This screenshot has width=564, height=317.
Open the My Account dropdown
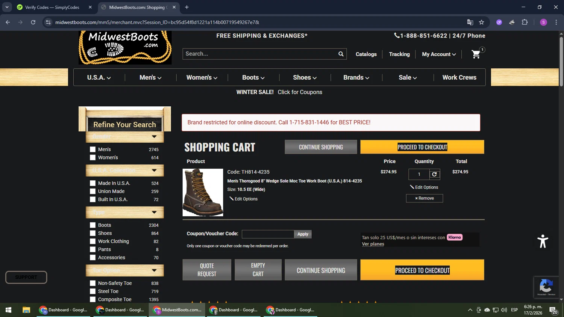439,54
